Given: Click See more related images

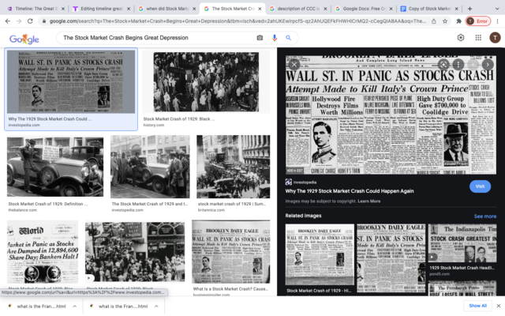Looking at the screenshot, I should click(485, 216).
